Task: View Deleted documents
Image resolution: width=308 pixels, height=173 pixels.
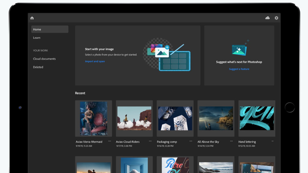Action: click(x=38, y=67)
